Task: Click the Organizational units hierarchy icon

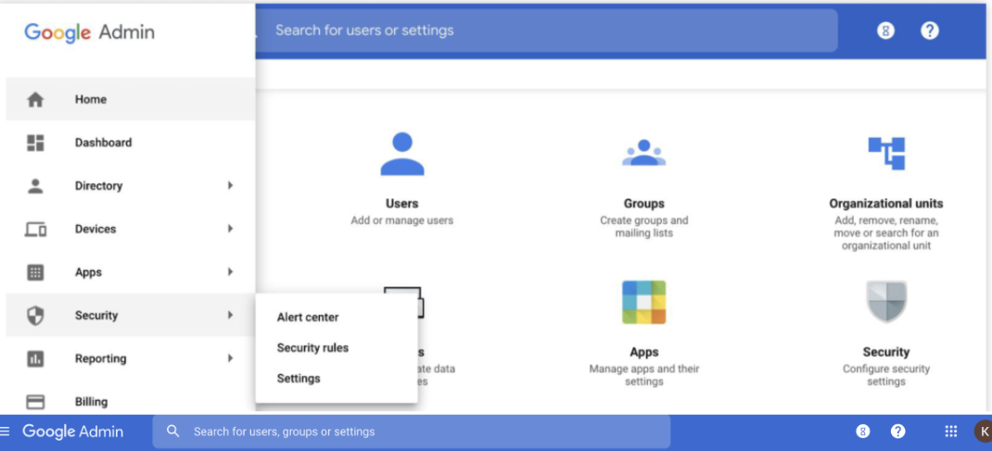Action: coord(885,154)
